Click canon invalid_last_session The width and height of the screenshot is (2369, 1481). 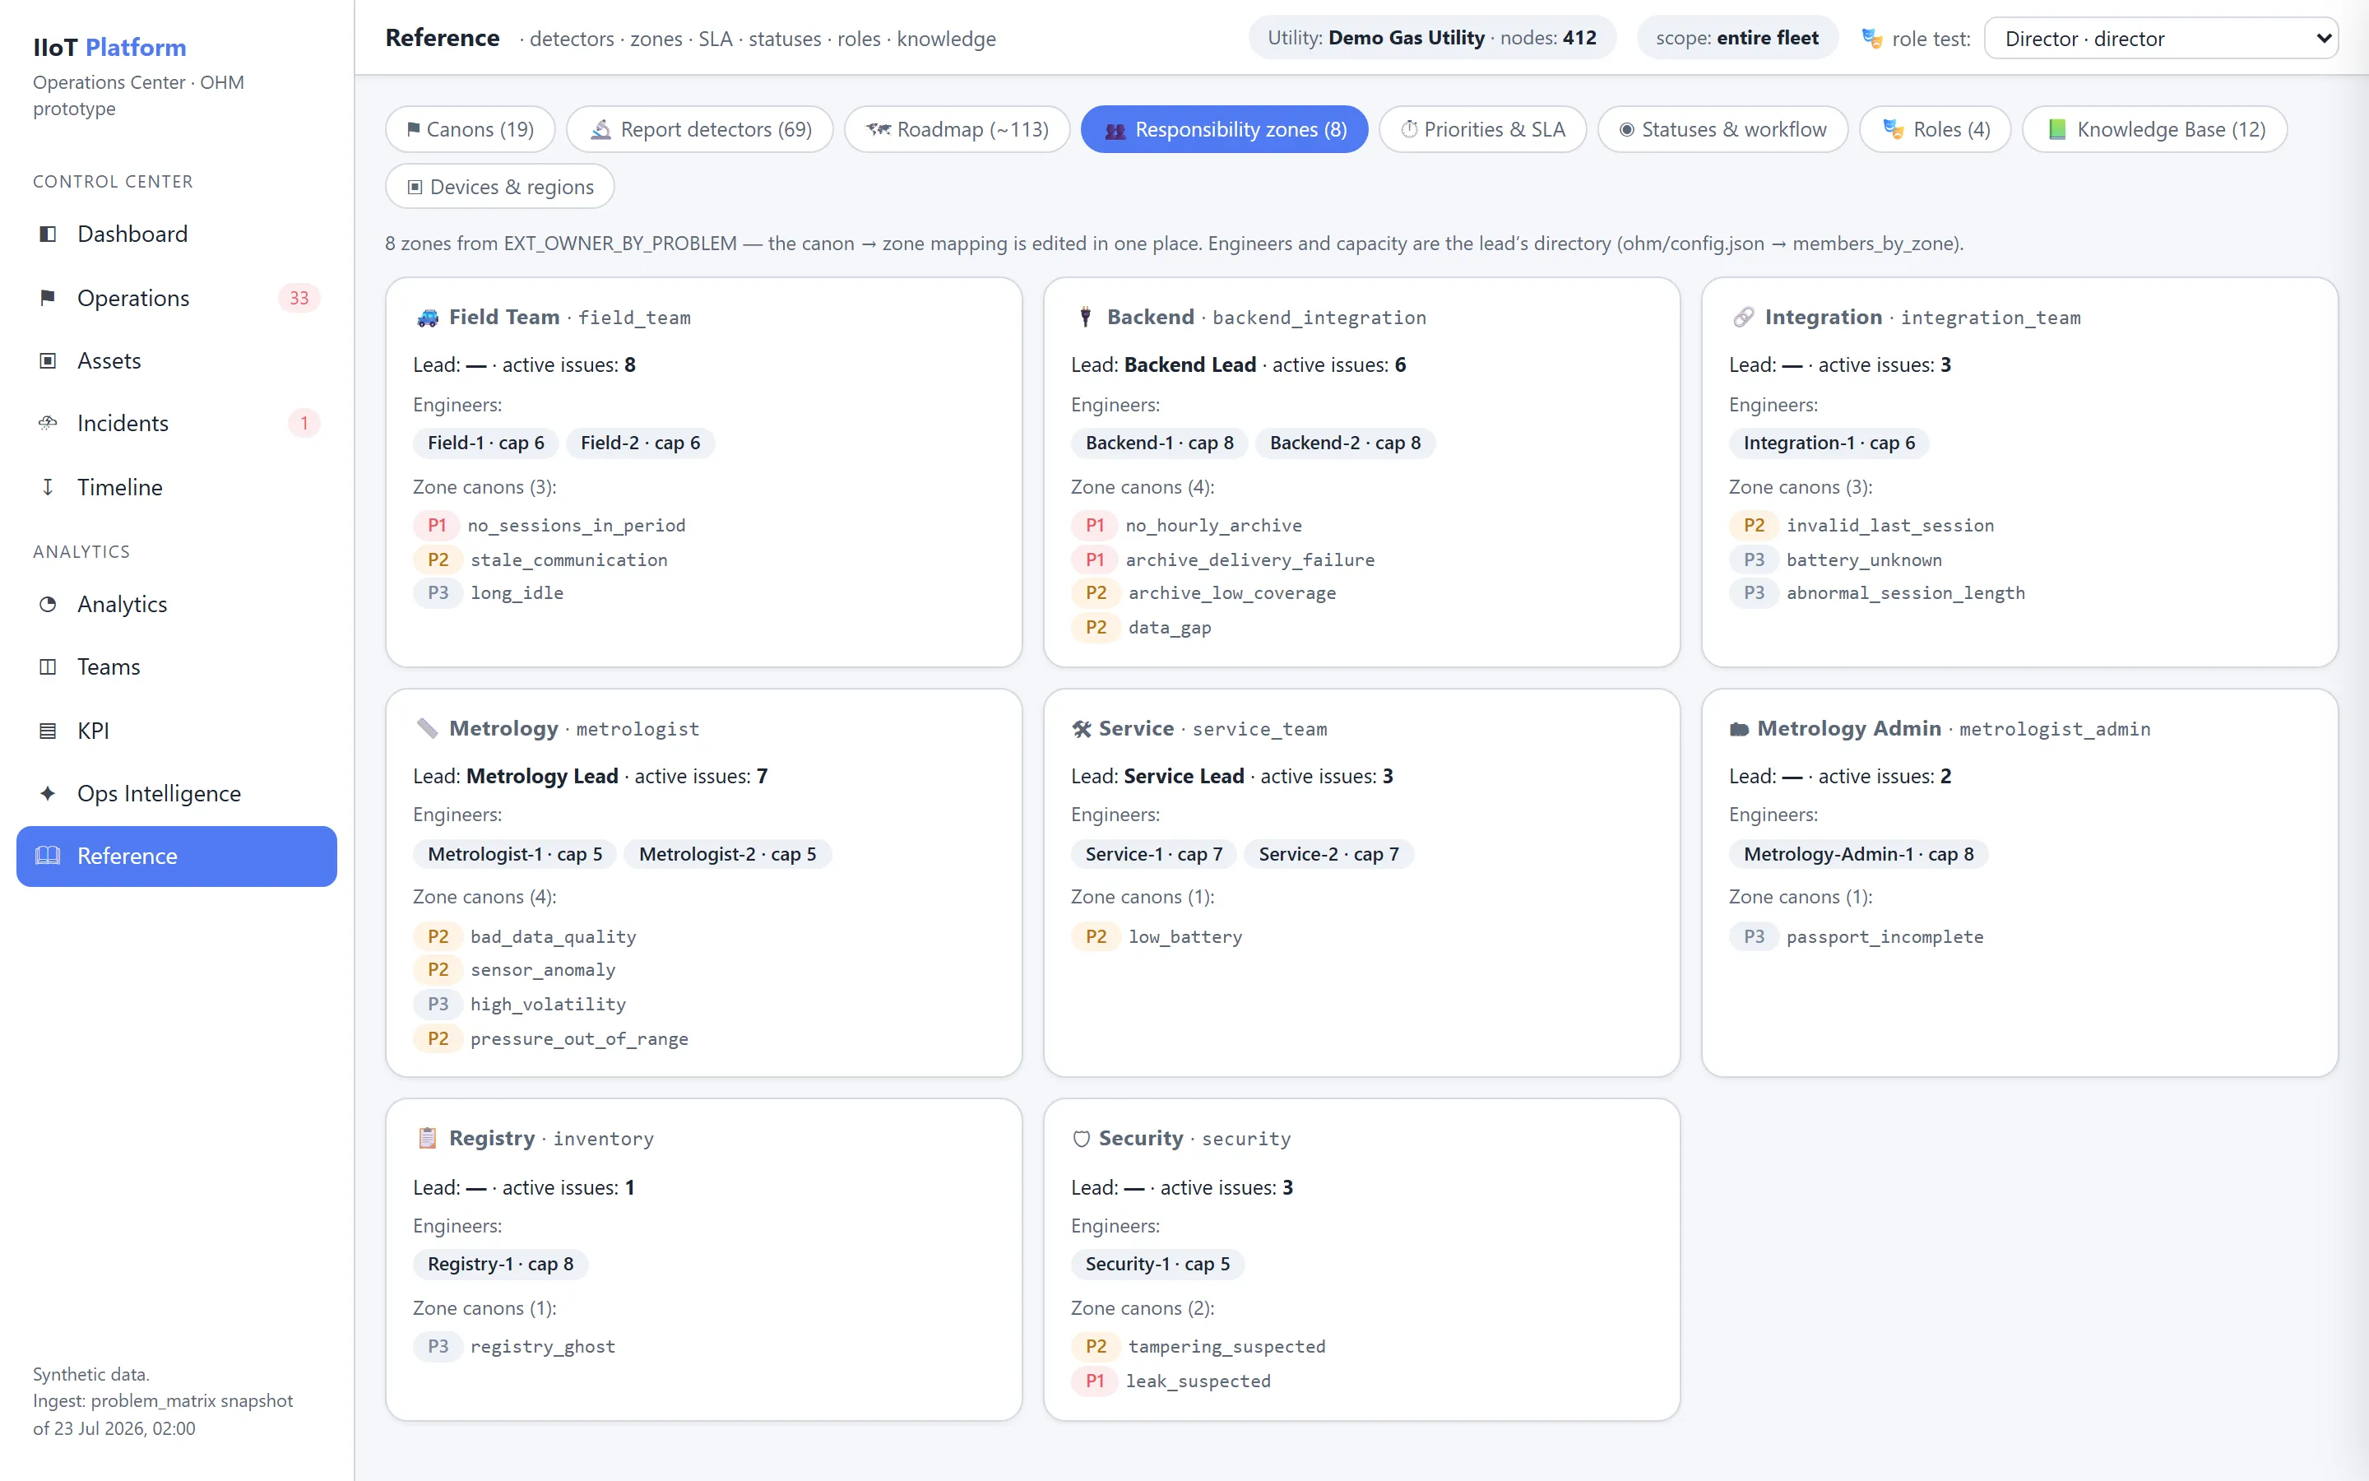click(1890, 525)
